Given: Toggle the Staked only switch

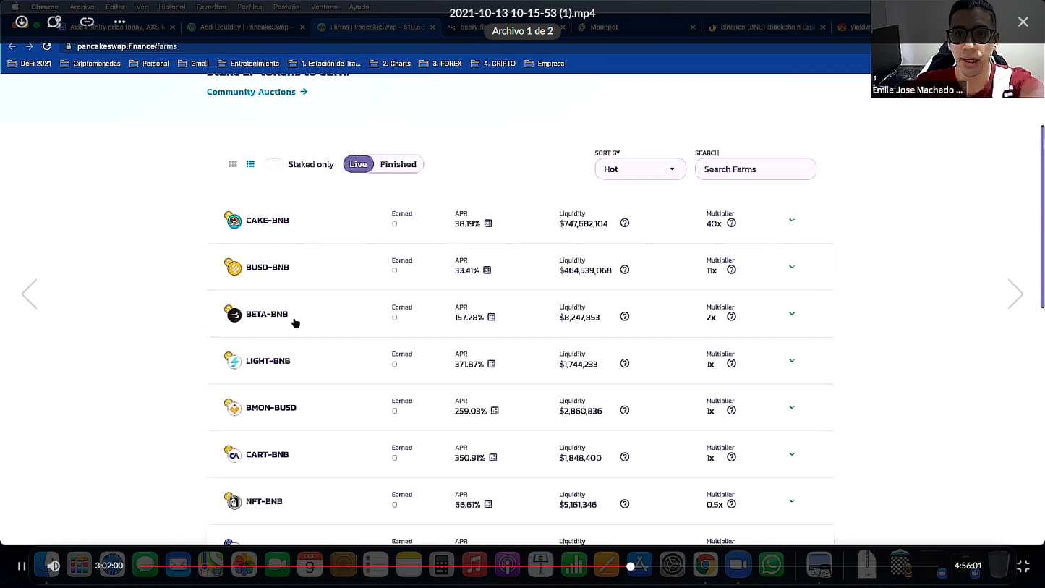Looking at the screenshot, I should coord(274,164).
